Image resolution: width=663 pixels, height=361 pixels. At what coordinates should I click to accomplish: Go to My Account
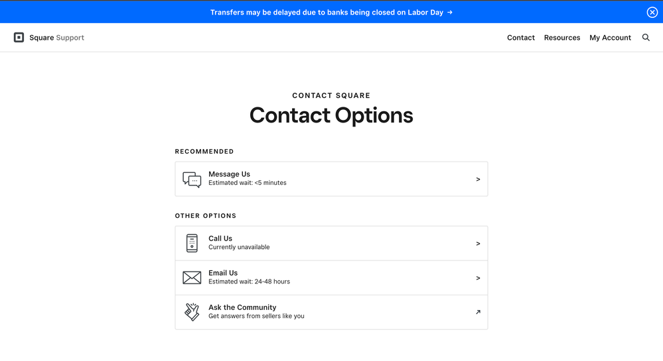pyautogui.click(x=610, y=38)
